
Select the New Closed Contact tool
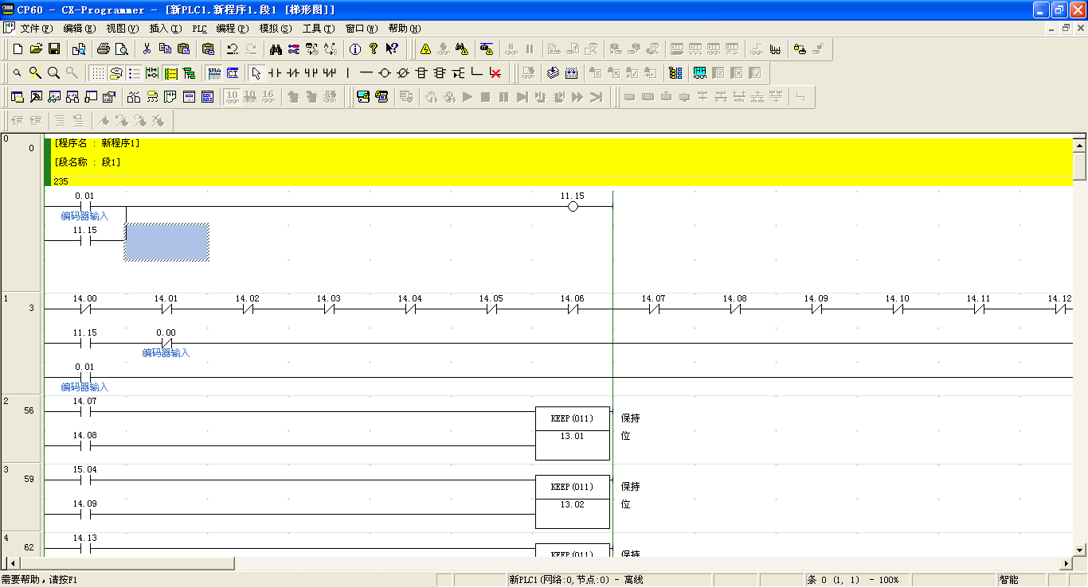293,73
